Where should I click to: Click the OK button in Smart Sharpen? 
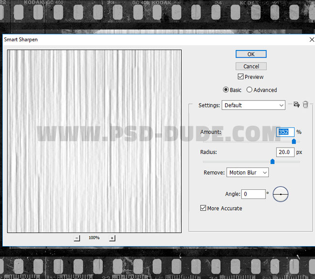251,54
